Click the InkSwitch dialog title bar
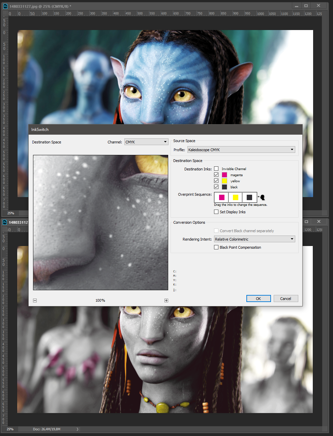Image resolution: width=333 pixels, height=436 pixels. 165,130
